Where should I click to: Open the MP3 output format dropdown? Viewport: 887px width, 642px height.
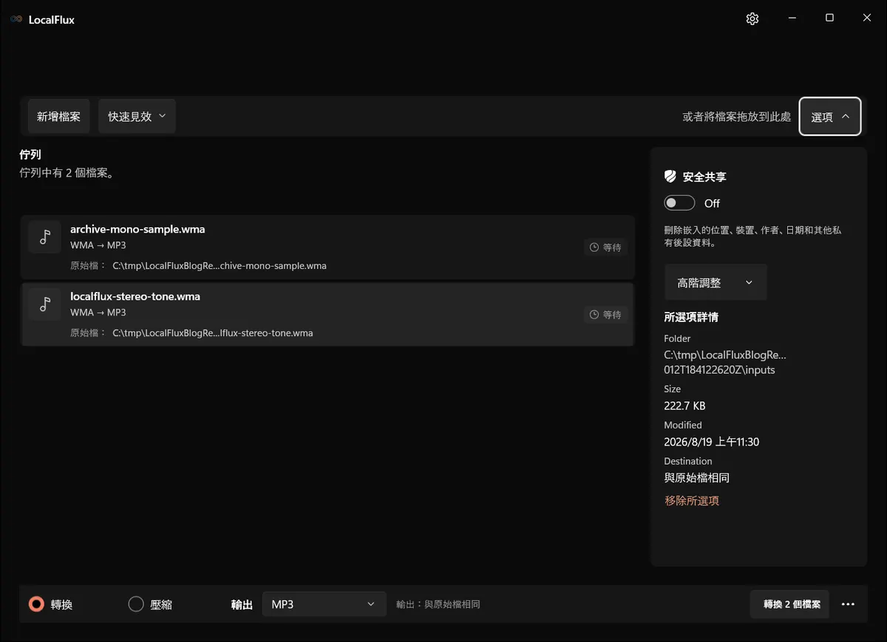324,604
